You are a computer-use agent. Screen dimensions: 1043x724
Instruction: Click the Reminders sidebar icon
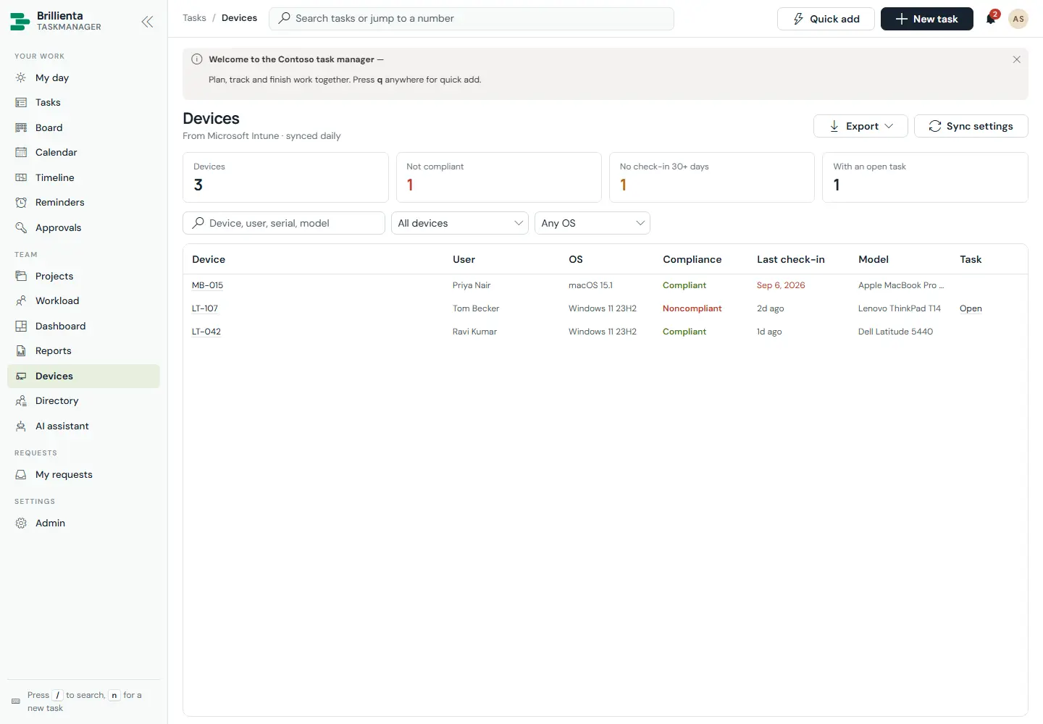[21, 203]
